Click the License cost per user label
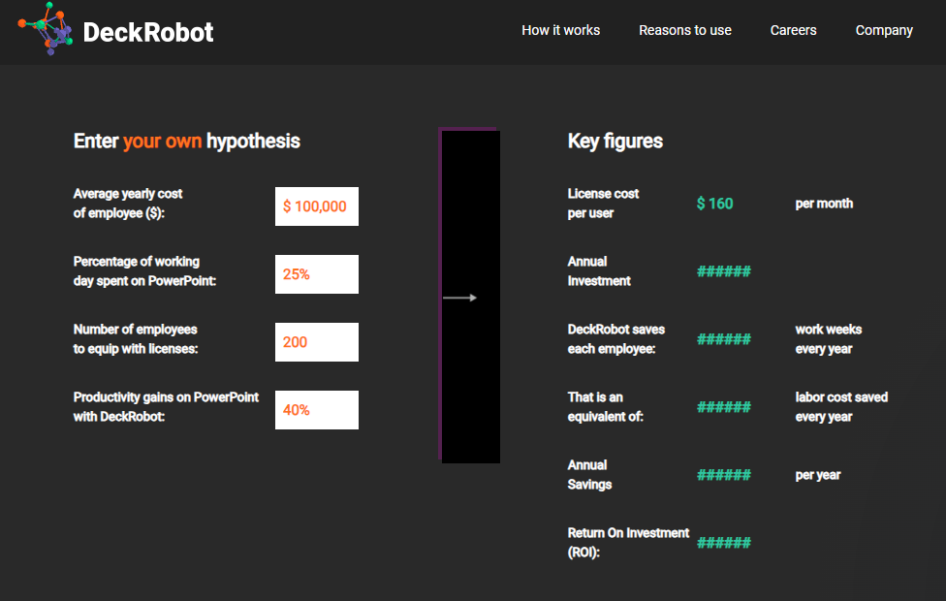 coord(603,204)
